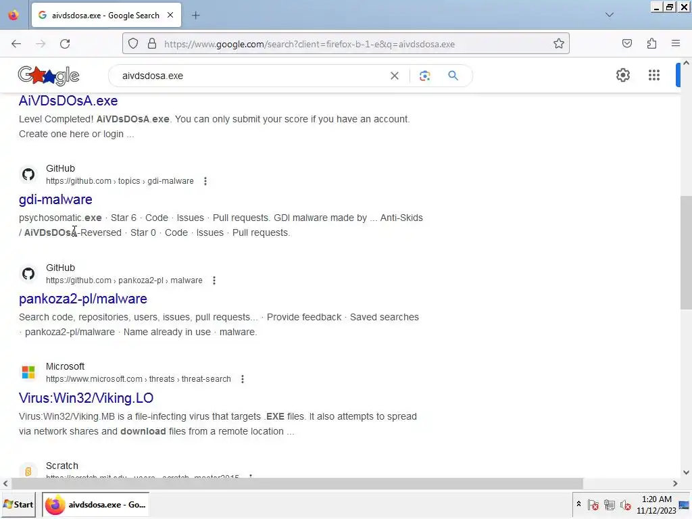The height and width of the screenshot is (519, 692).
Task: Open the pankoza2-pl/malware result link
Action: click(83, 299)
